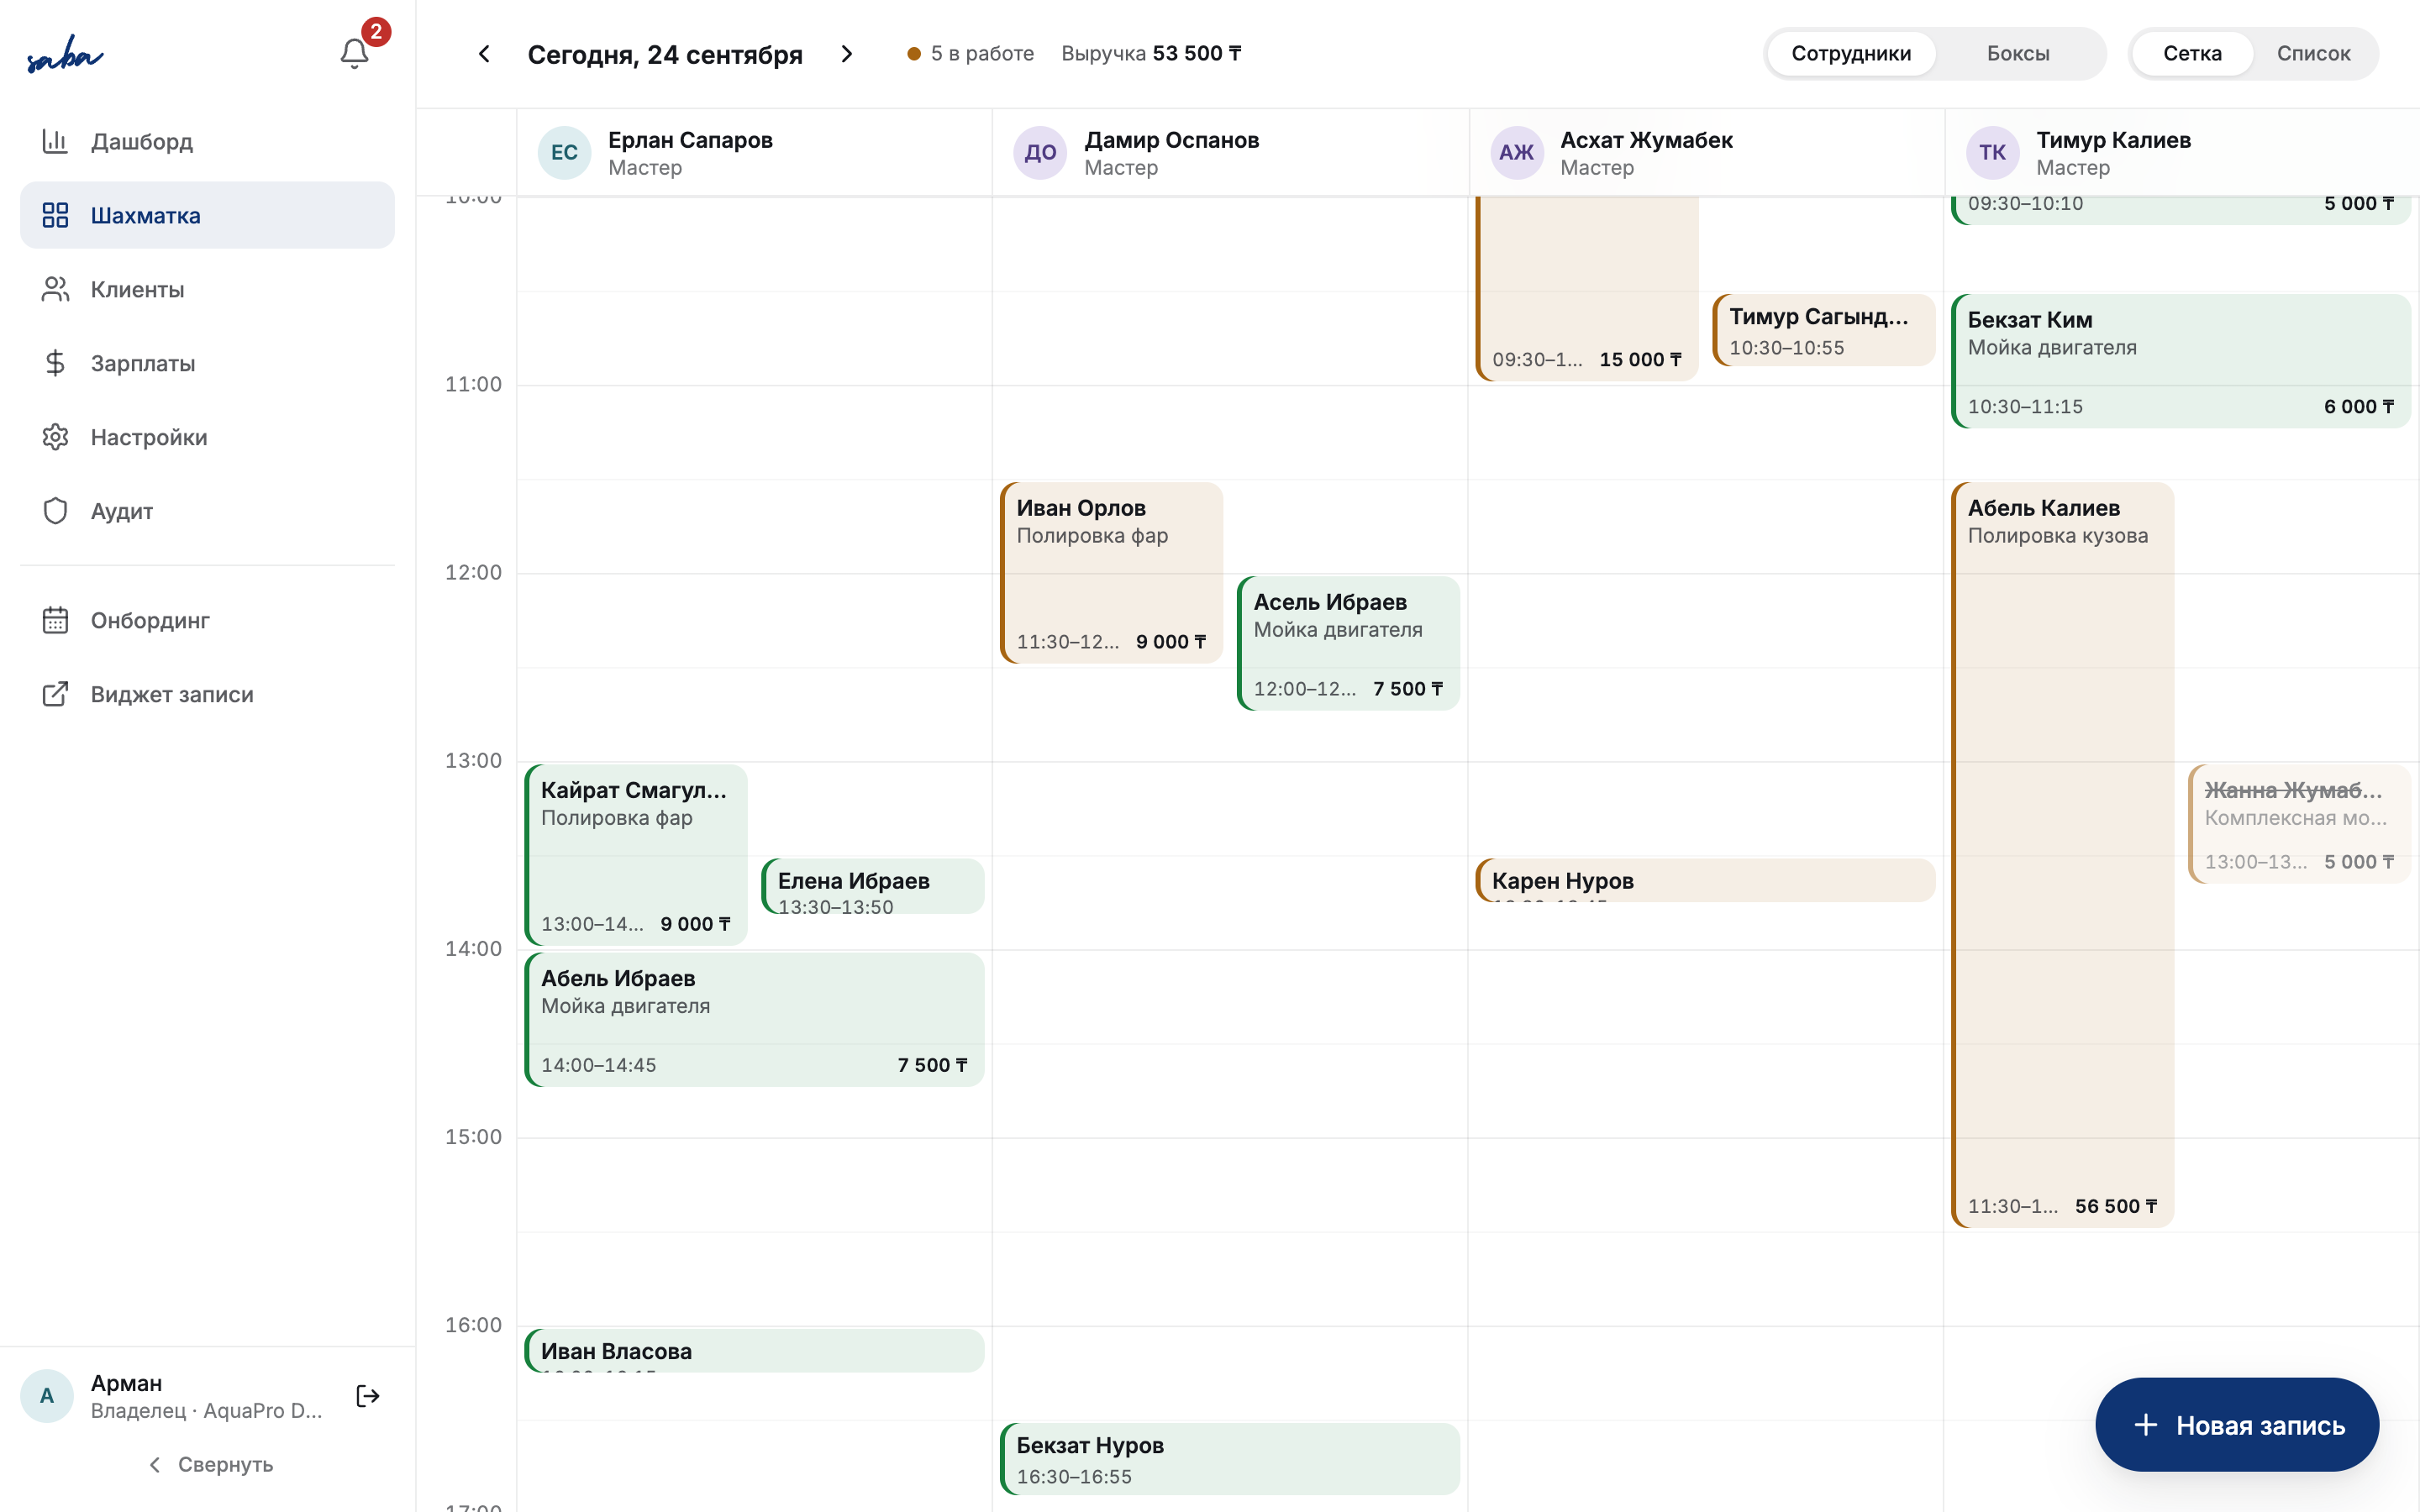This screenshot has width=2420, height=1512.
Task: Open Аудит shield icon in sidebar
Action: [55, 511]
